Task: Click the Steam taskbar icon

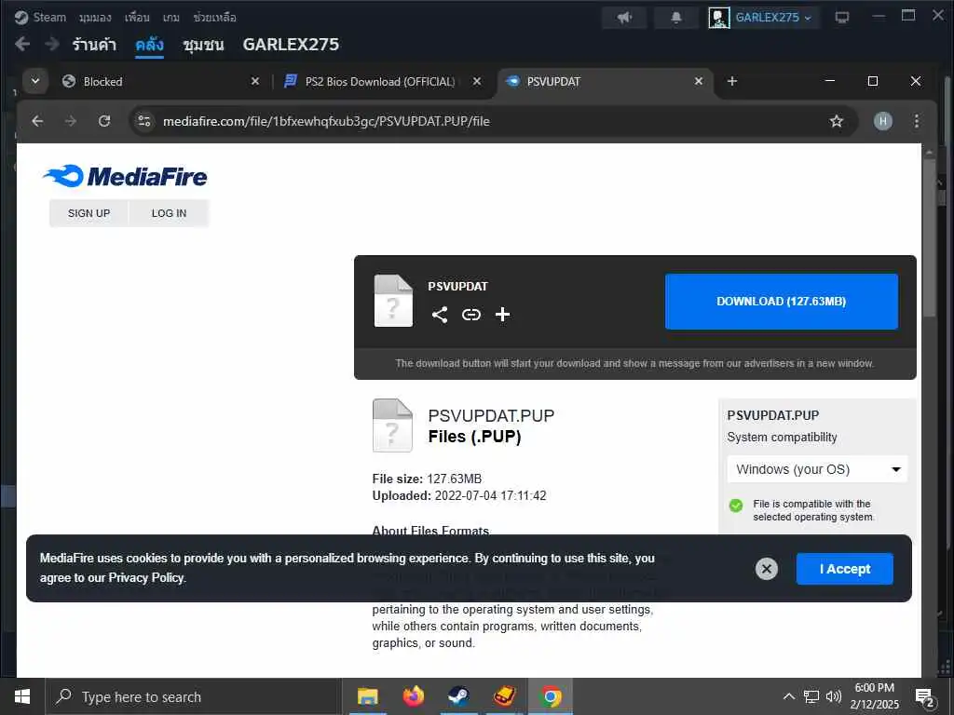Action: click(458, 696)
